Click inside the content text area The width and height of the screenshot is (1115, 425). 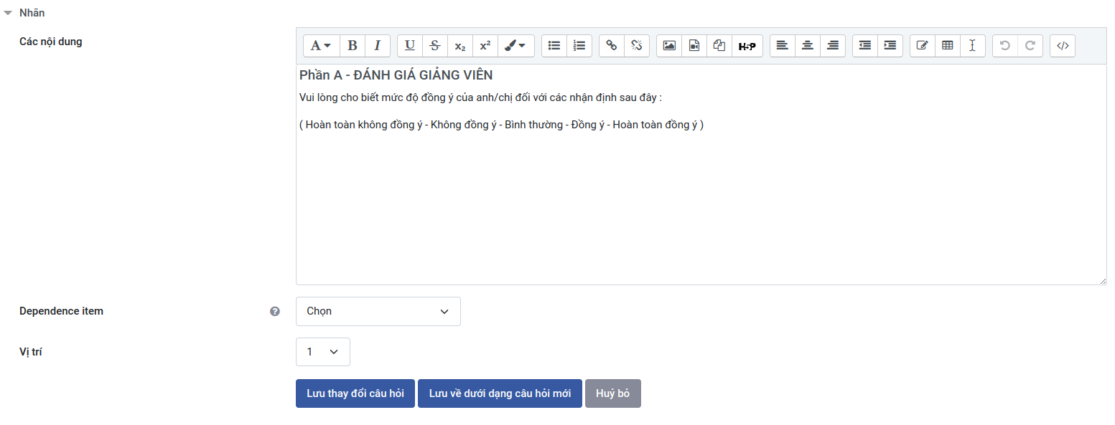point(700,208)
